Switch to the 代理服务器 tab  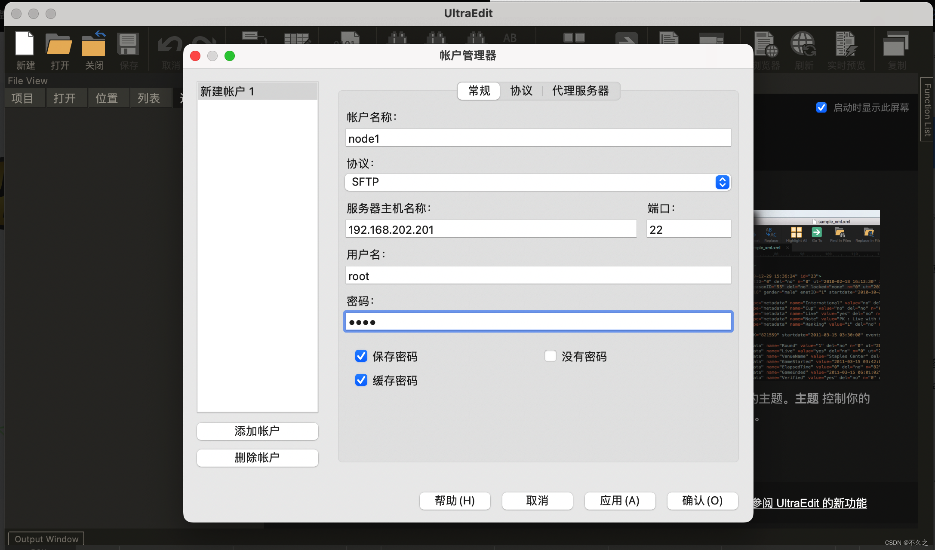tap(581, 91)
